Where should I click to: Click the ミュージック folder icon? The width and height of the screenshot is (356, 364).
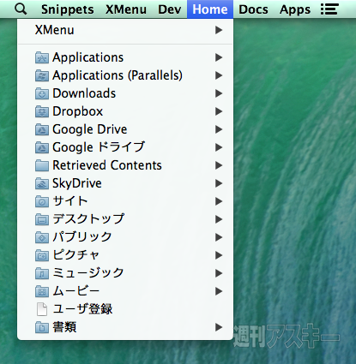click(x=42, y=273)
